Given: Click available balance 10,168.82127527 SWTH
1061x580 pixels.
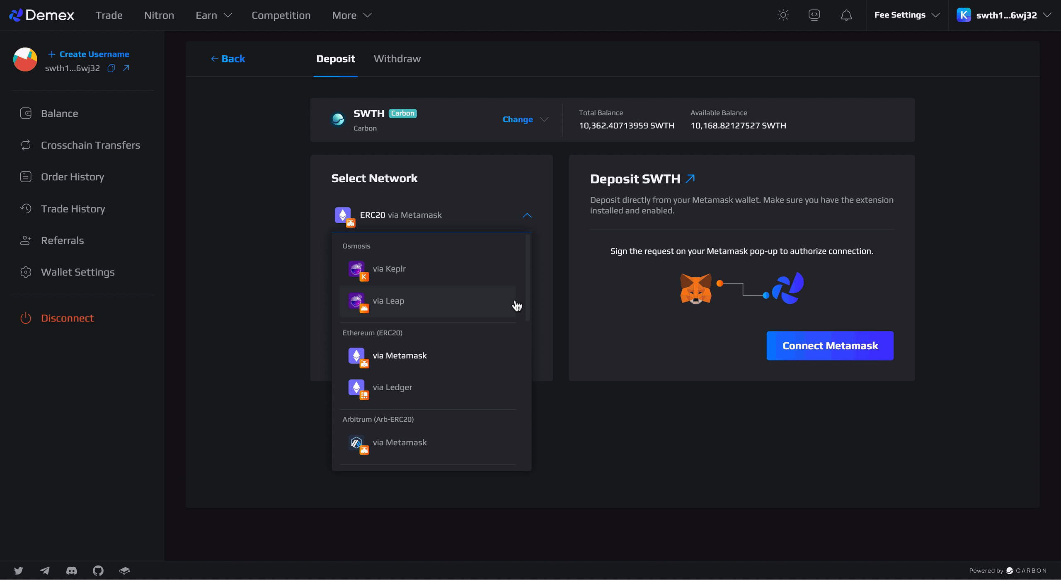Looking at the screenshot, I should tap(738, 126).
